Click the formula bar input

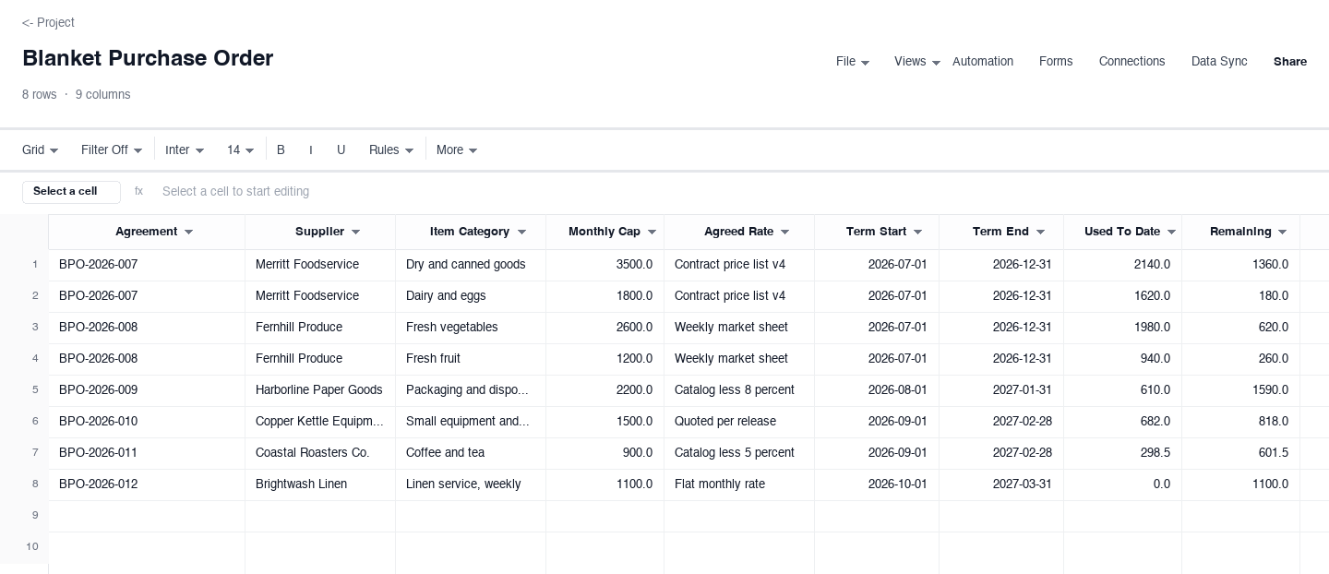(x=738, y=192)
